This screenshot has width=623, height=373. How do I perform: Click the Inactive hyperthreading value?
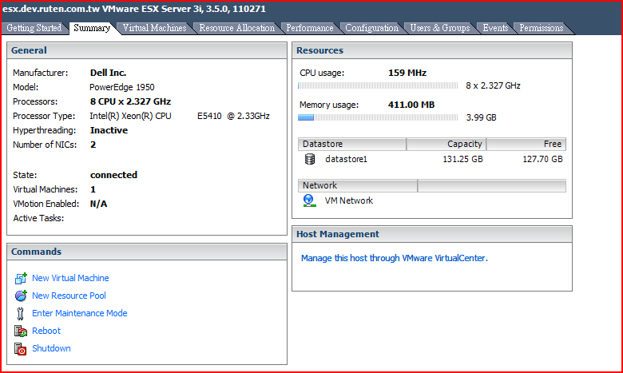point(109,130)
